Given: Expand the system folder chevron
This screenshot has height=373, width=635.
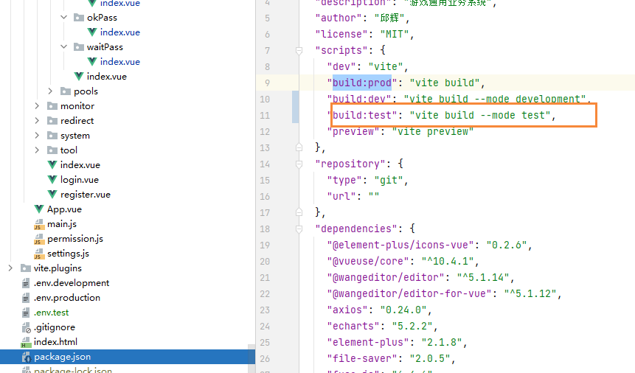Looking at the screenshot, I should (x=37, y=136).
